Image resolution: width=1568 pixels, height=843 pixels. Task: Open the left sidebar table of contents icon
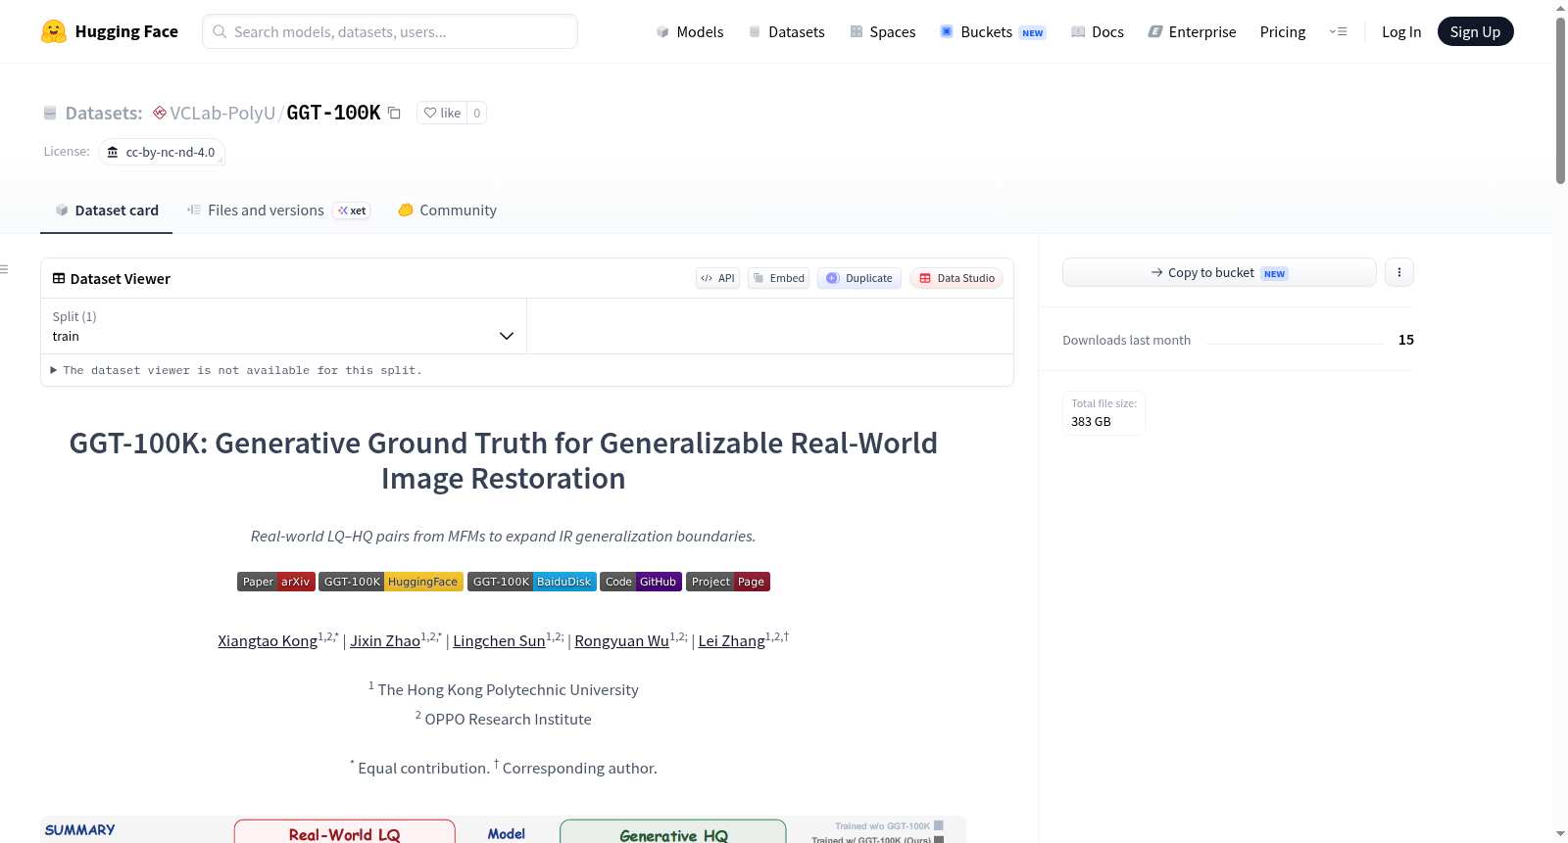5,269
